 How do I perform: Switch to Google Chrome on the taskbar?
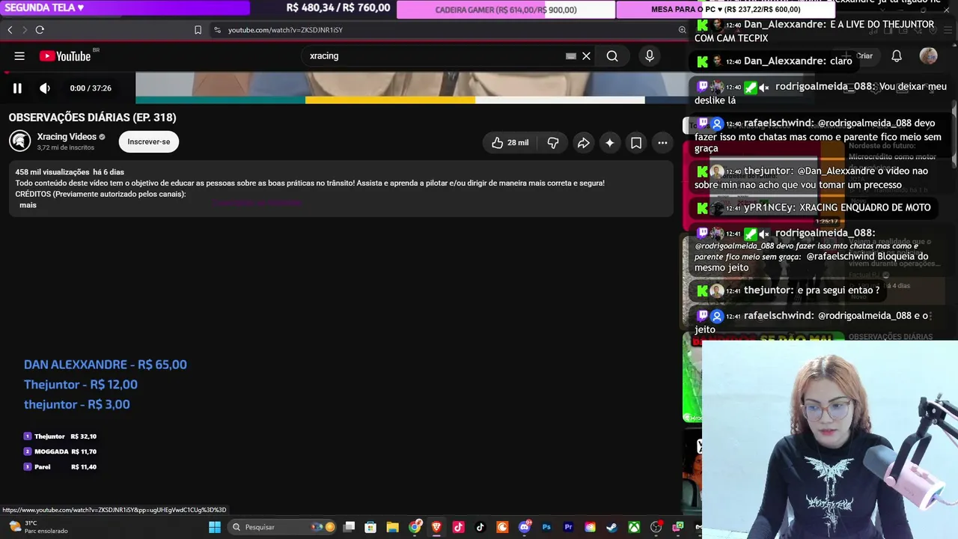tap(415, 527)
